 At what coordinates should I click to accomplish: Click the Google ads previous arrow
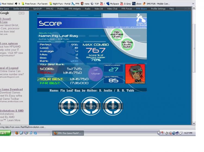click(x=20, y=13)
